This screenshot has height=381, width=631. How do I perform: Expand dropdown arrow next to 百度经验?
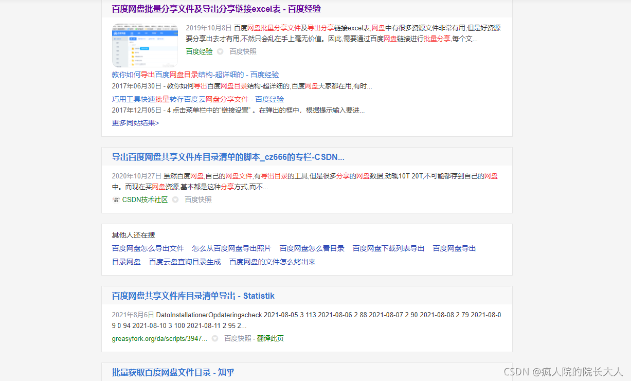[220, 51]
